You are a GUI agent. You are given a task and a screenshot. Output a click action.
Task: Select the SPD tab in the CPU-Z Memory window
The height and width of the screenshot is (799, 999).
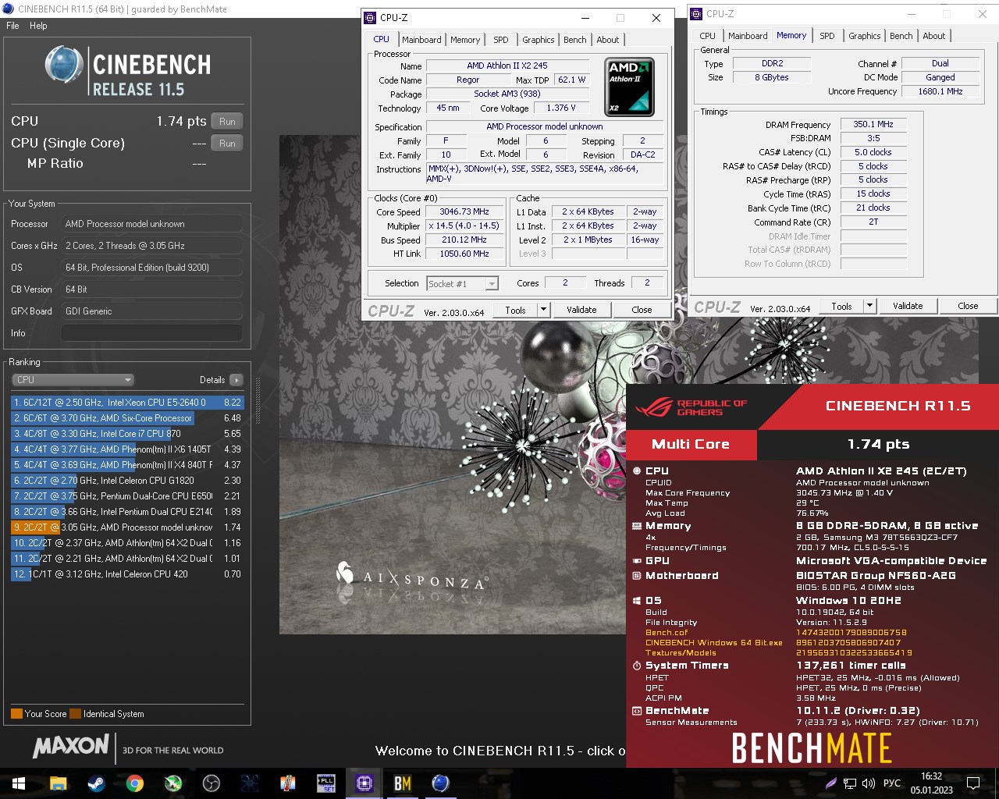pyautogui.click(x=827, y=36)
